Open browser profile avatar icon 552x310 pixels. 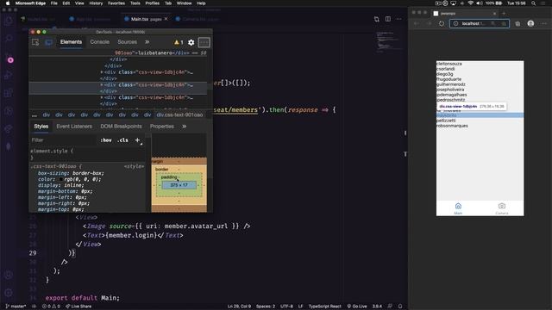click(x=530, y=23)
